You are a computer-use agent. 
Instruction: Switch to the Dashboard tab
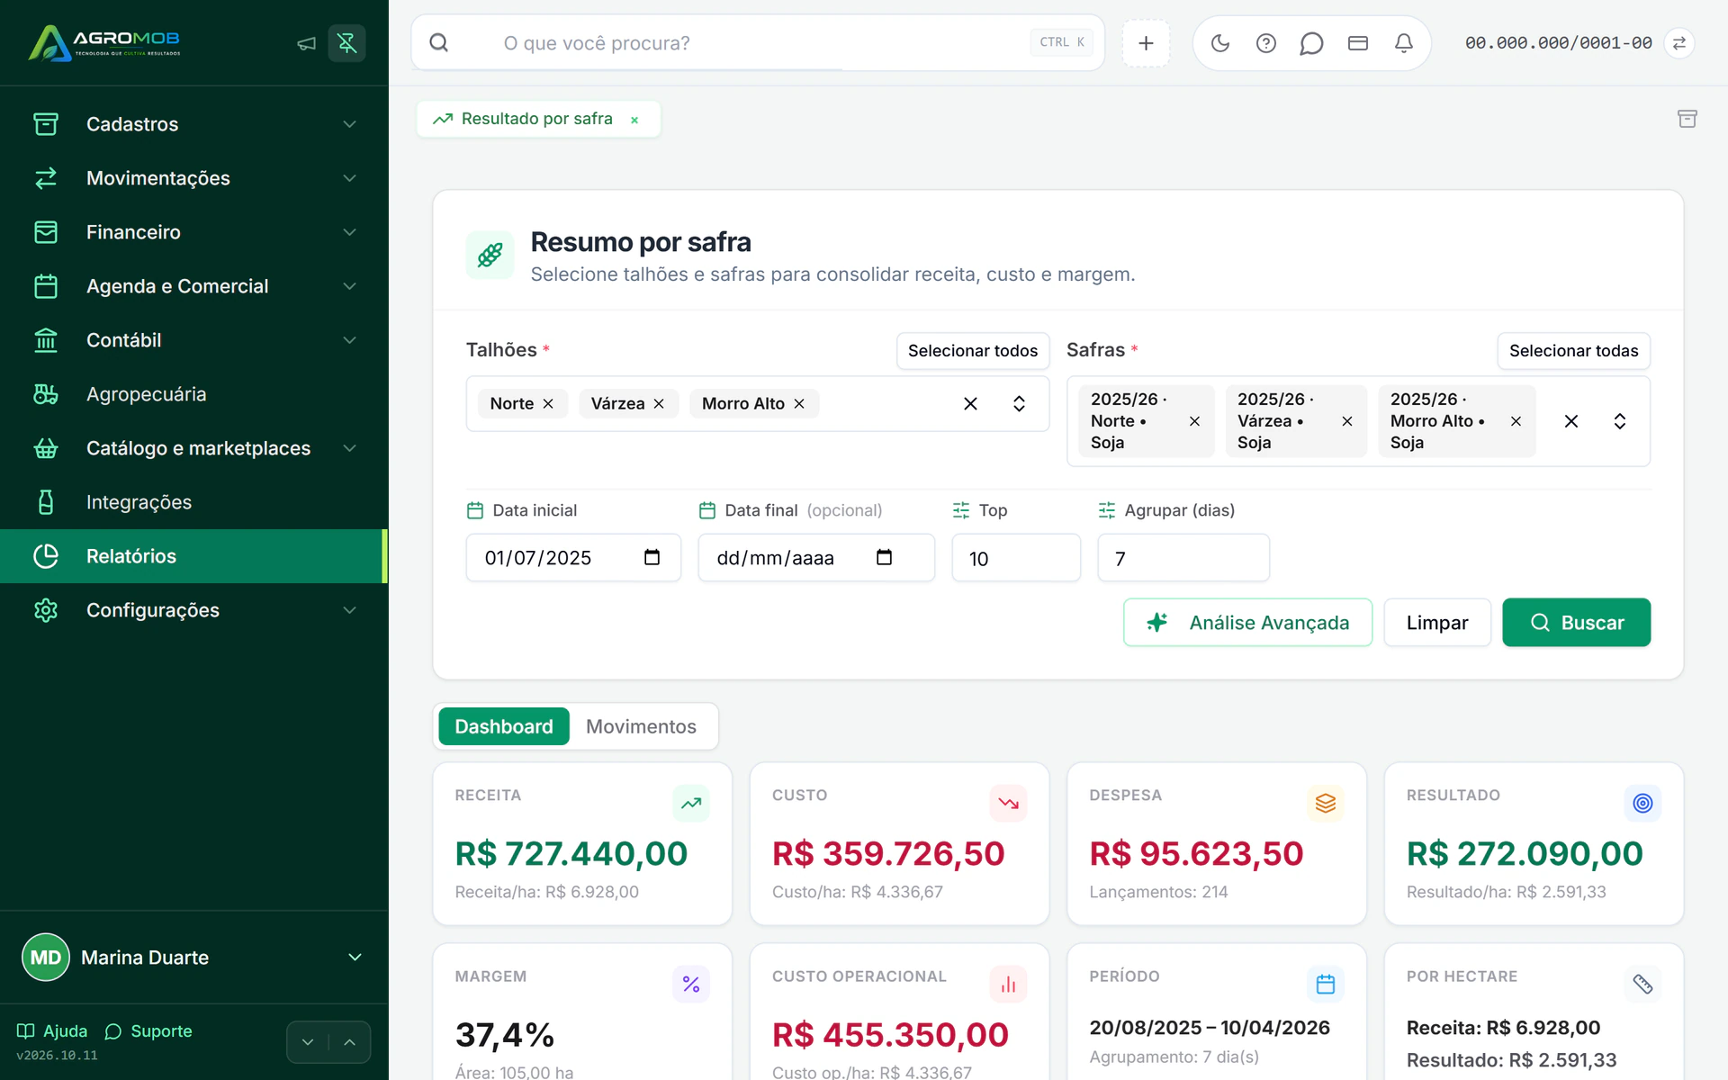click(x=504, y=726)
